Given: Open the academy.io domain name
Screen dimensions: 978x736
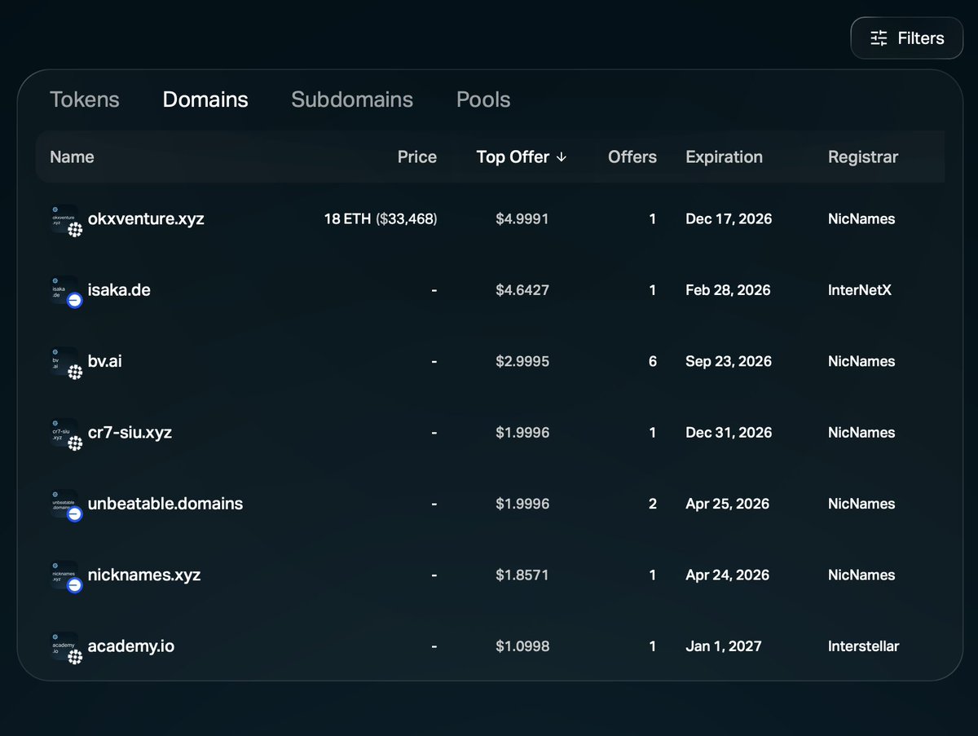Looking at the screenshot, I should point(130,646).
